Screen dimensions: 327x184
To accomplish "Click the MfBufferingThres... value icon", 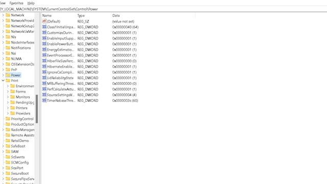I will click(44, 83).
